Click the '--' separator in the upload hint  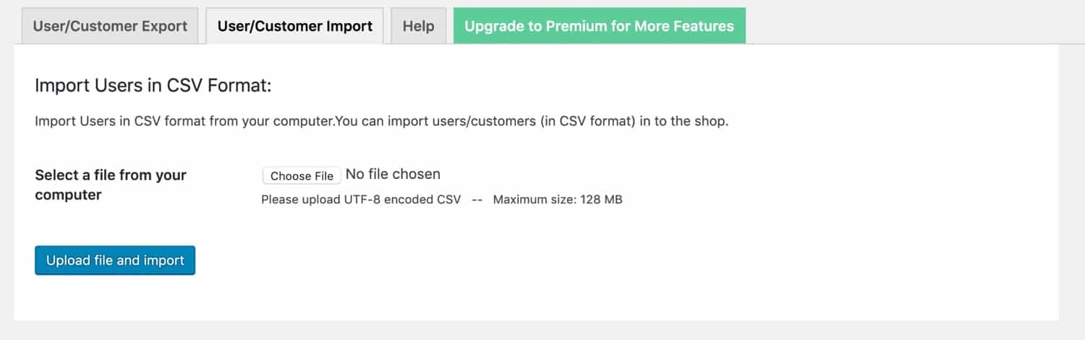coord(477,199)
